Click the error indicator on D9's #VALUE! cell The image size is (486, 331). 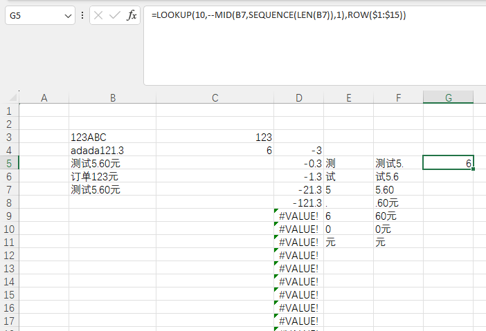(x=276, y=211)
